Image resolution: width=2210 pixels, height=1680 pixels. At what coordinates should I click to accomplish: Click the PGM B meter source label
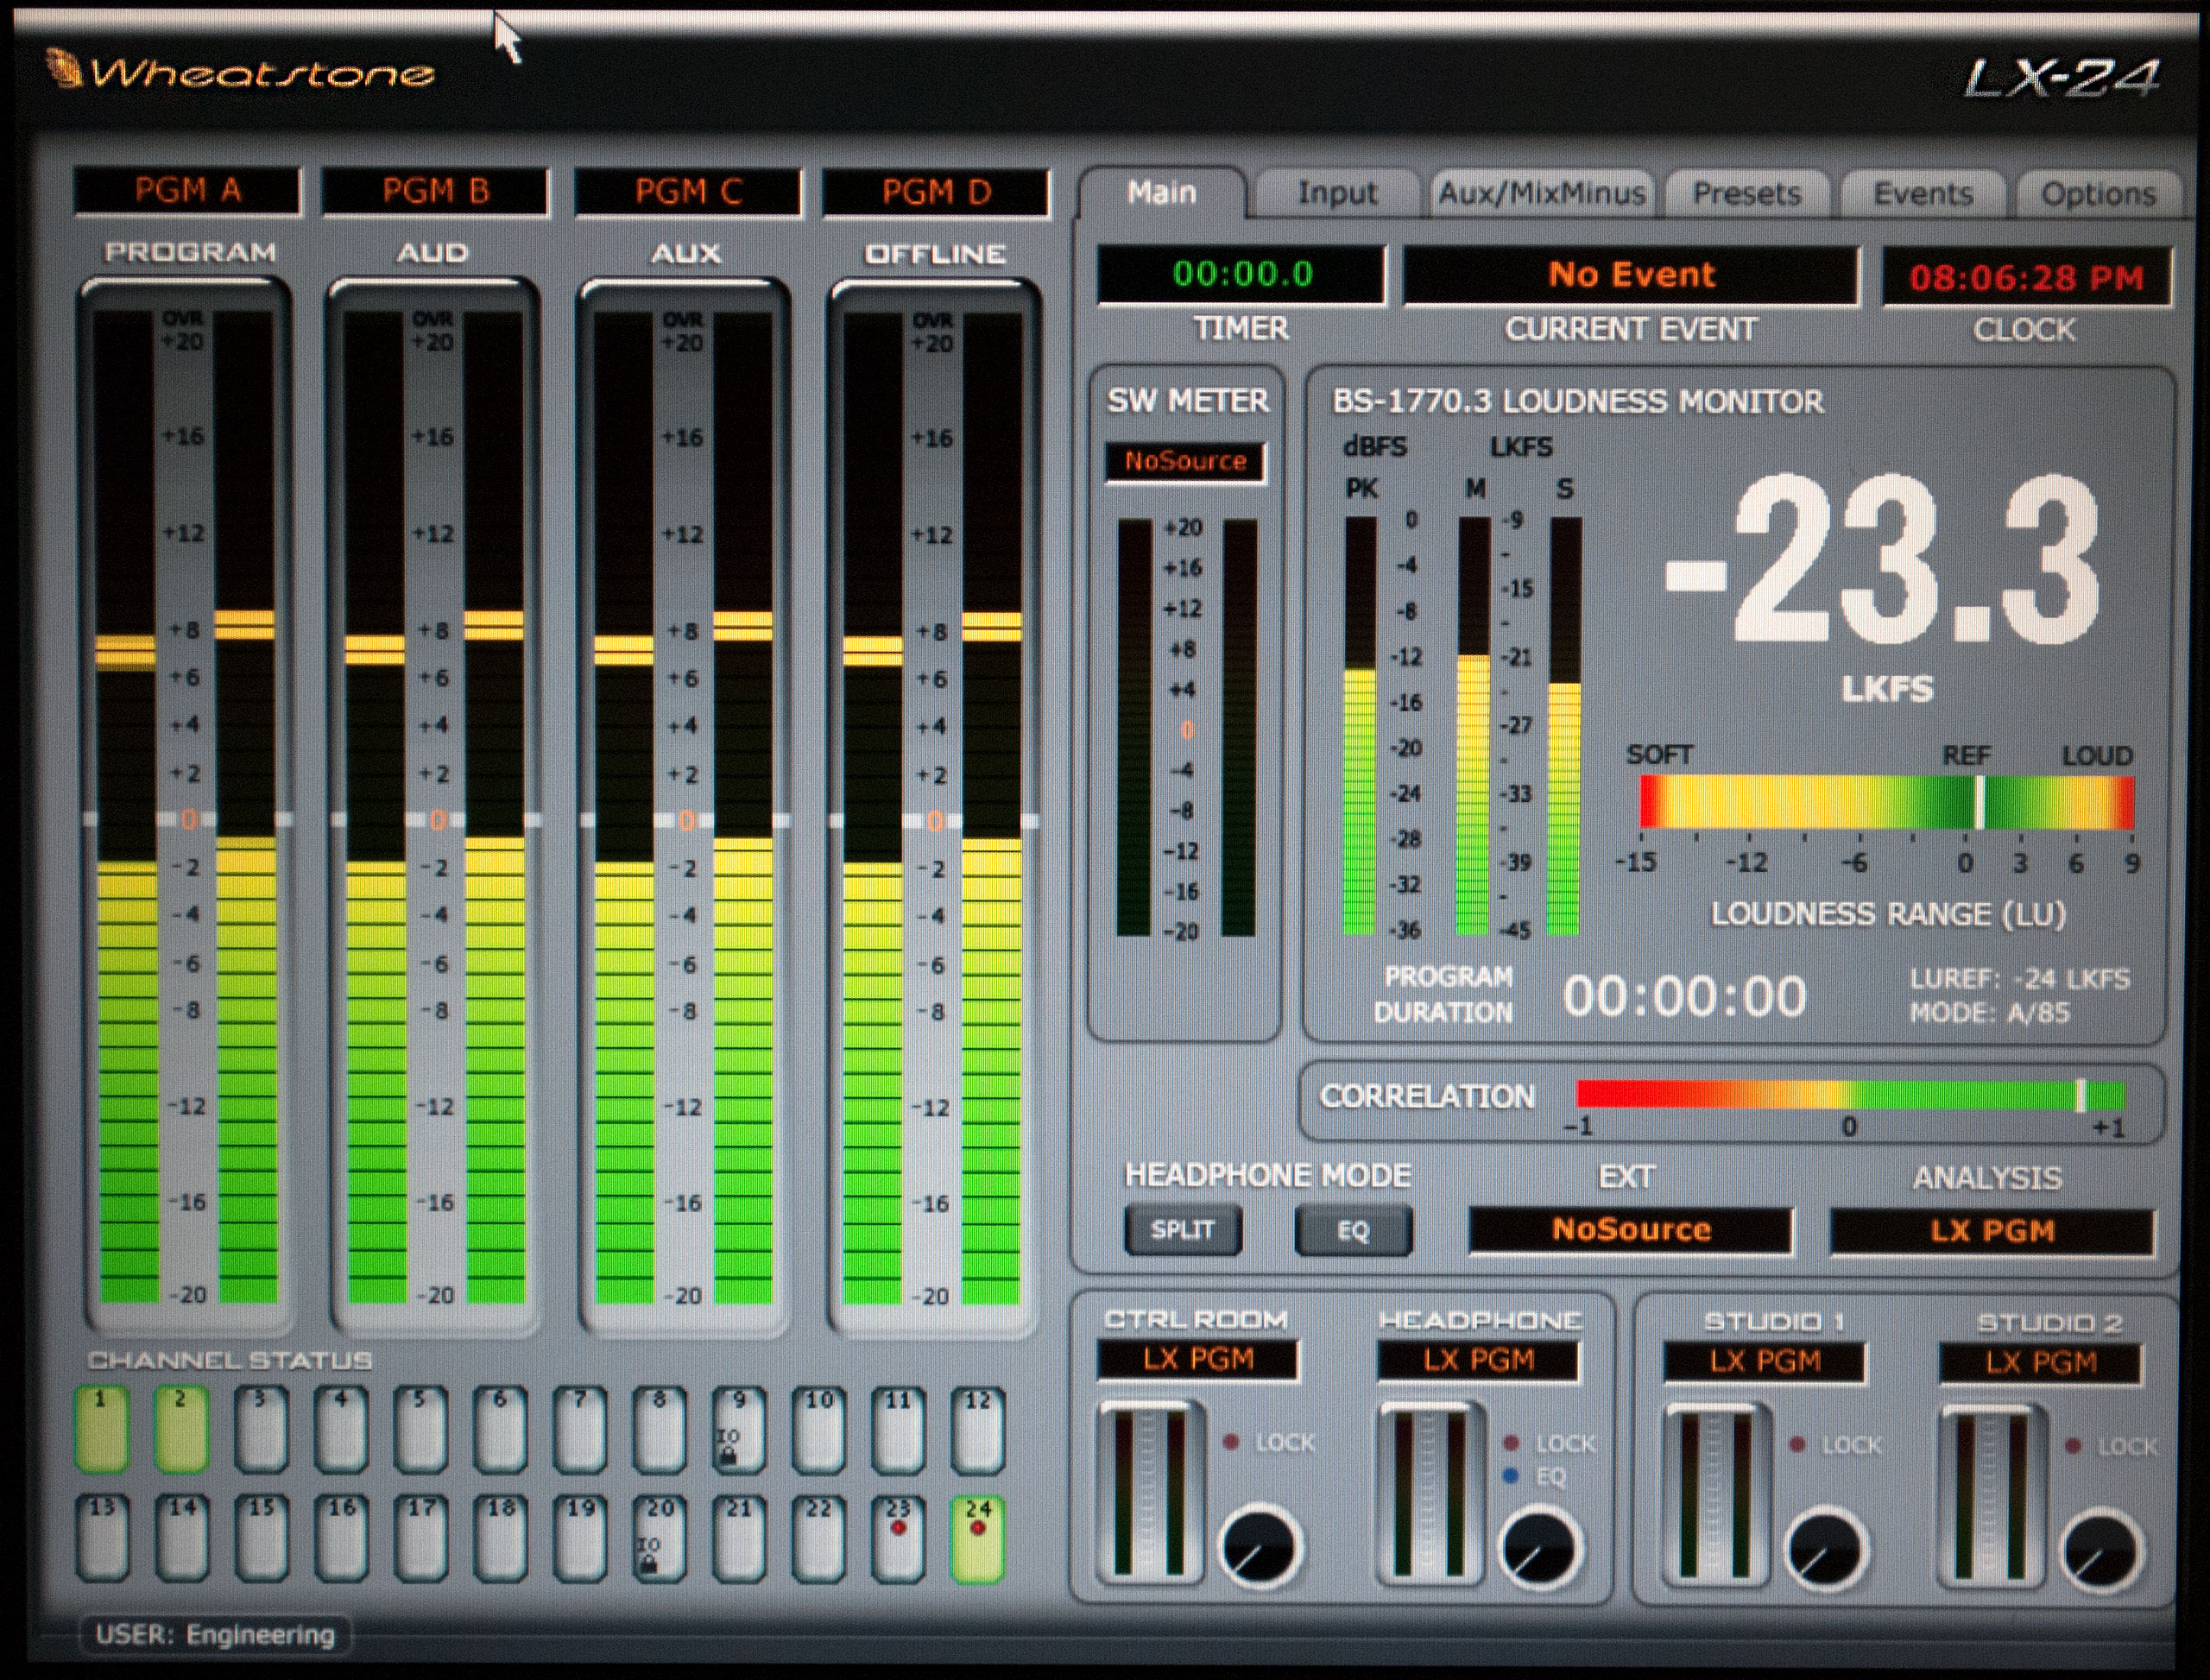pos(436,190)
